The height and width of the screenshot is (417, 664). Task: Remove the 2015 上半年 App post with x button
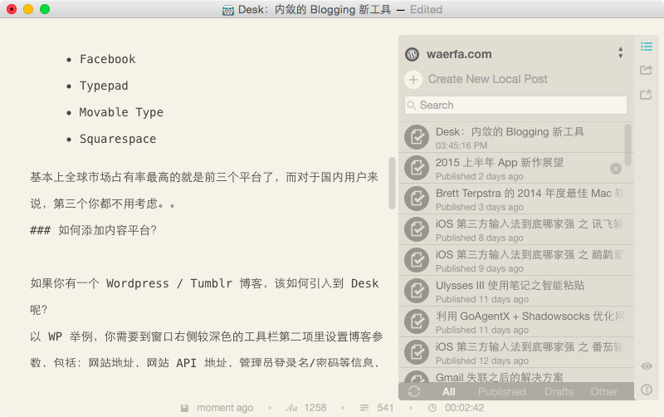616,169
